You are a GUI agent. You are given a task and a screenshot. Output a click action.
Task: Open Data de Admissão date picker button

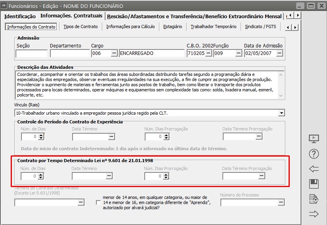(x=279, y=53)
